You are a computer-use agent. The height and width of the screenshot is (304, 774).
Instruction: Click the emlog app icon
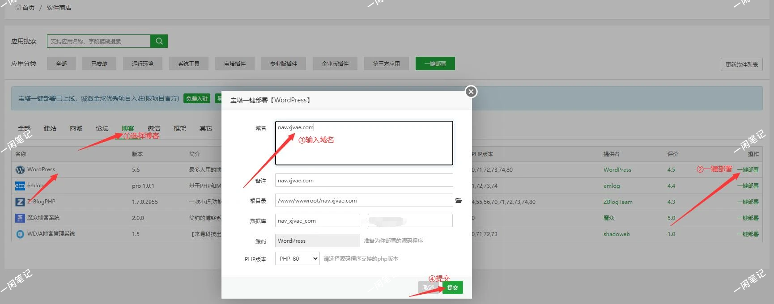coord(20,186)
